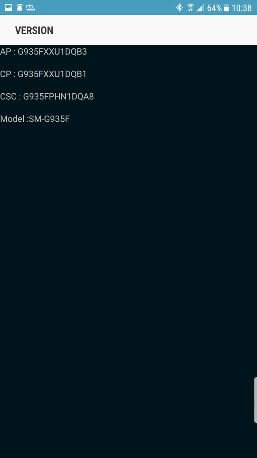Select the SM-G935F model number
The height and width of the screenshot is (458, 257).
pos(49,119)
